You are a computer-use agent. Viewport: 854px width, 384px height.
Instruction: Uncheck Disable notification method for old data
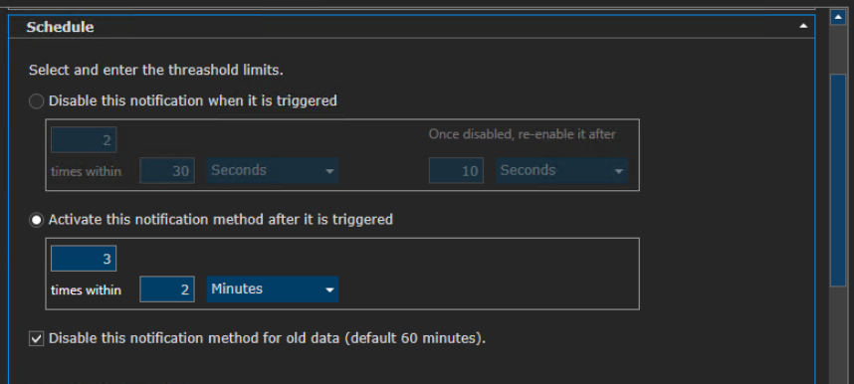(x=36, y=339)
